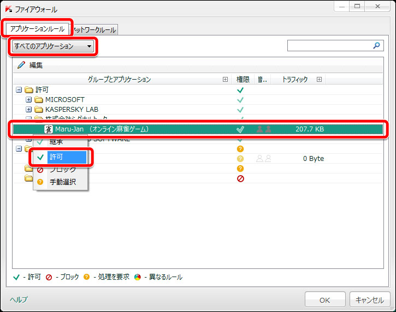Expand the plus box beside トラフィック
396x312 pixels.
[x=319, y=80]
